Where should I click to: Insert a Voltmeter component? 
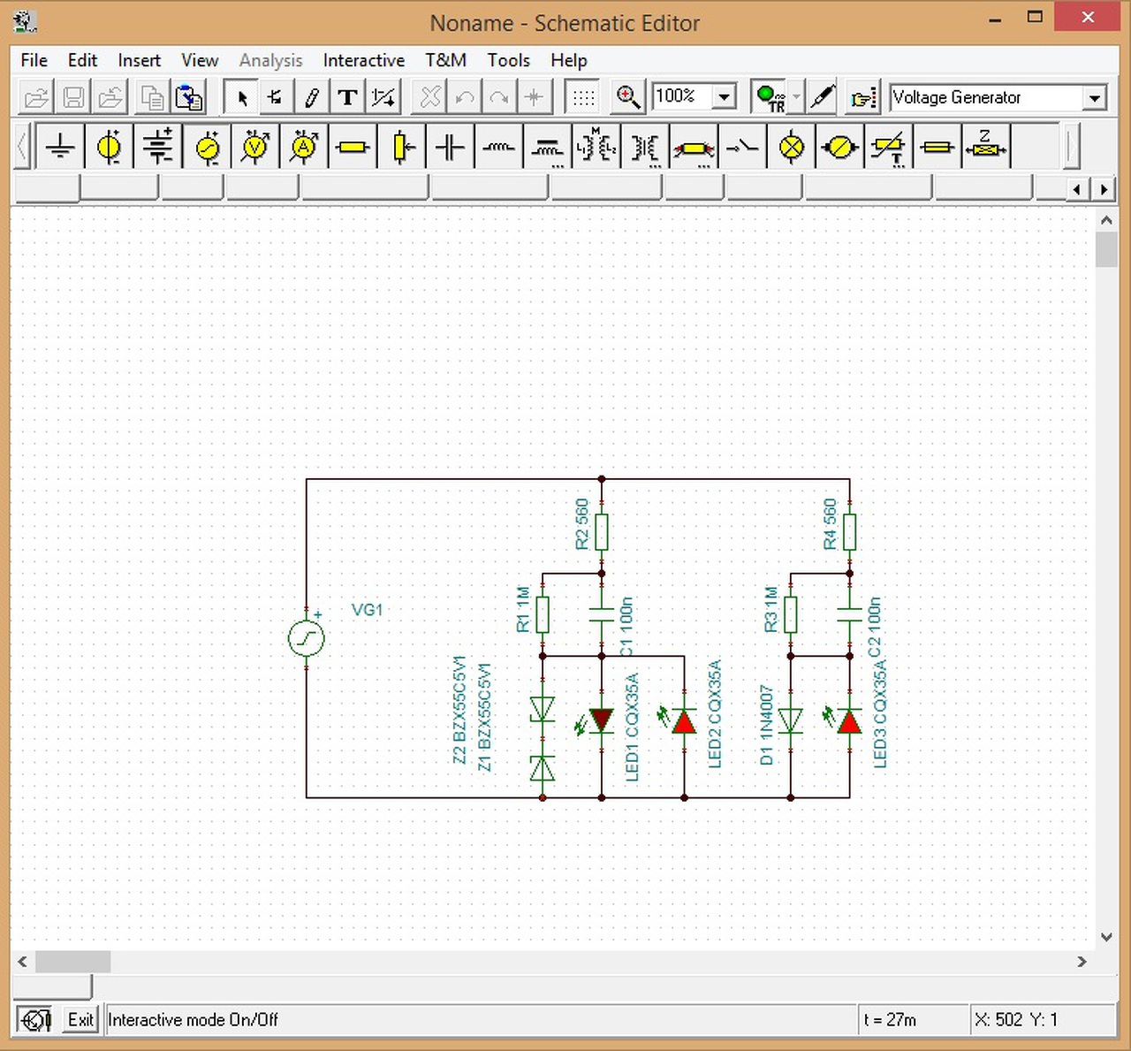(256, 147)
